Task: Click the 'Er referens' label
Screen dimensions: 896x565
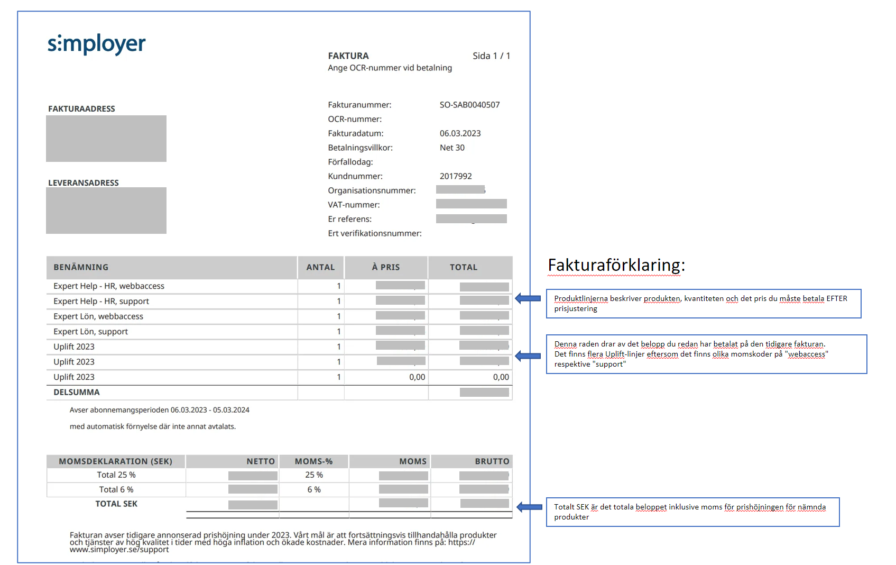Action: point(349,219)
